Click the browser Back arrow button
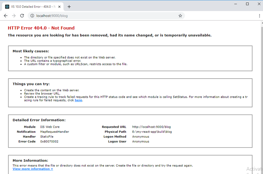This screenshot has height=174, width=263. coord(5,16)
